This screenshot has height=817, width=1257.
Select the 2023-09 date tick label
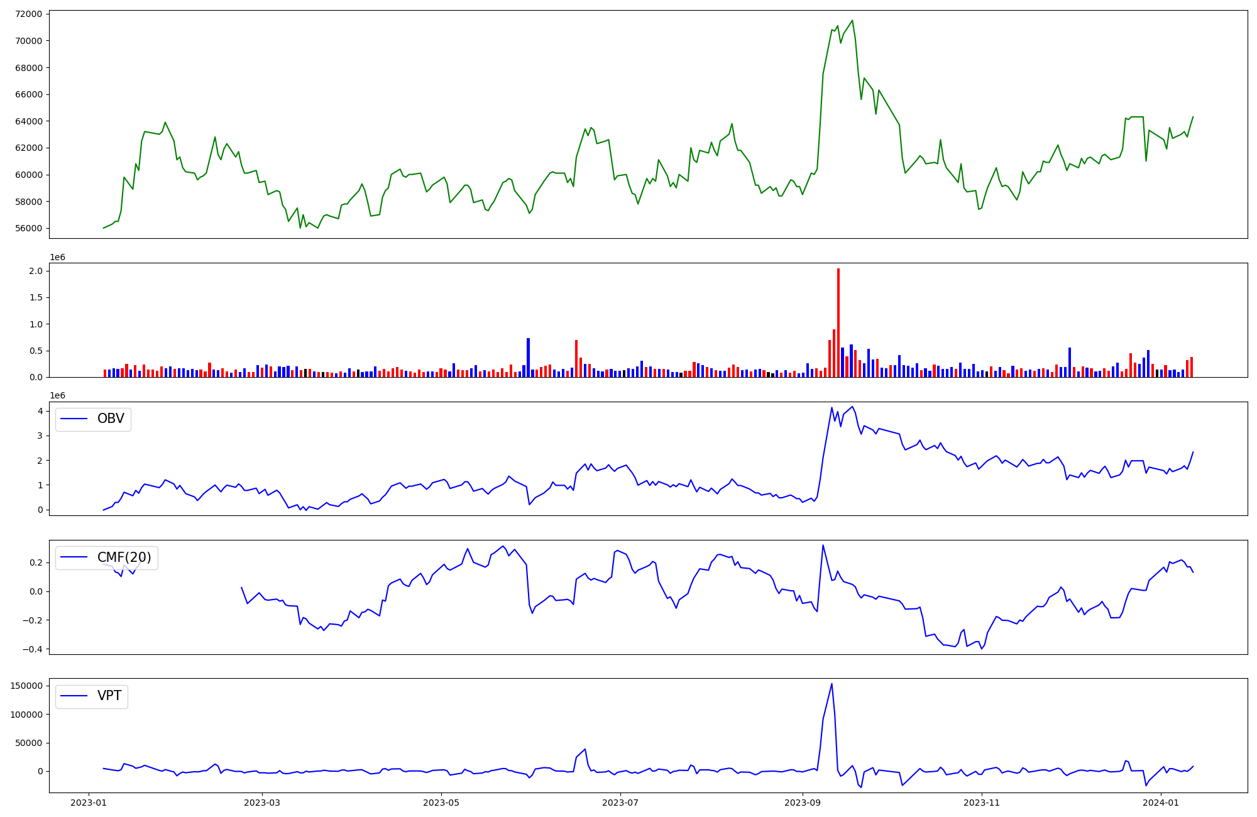(802, 803)
